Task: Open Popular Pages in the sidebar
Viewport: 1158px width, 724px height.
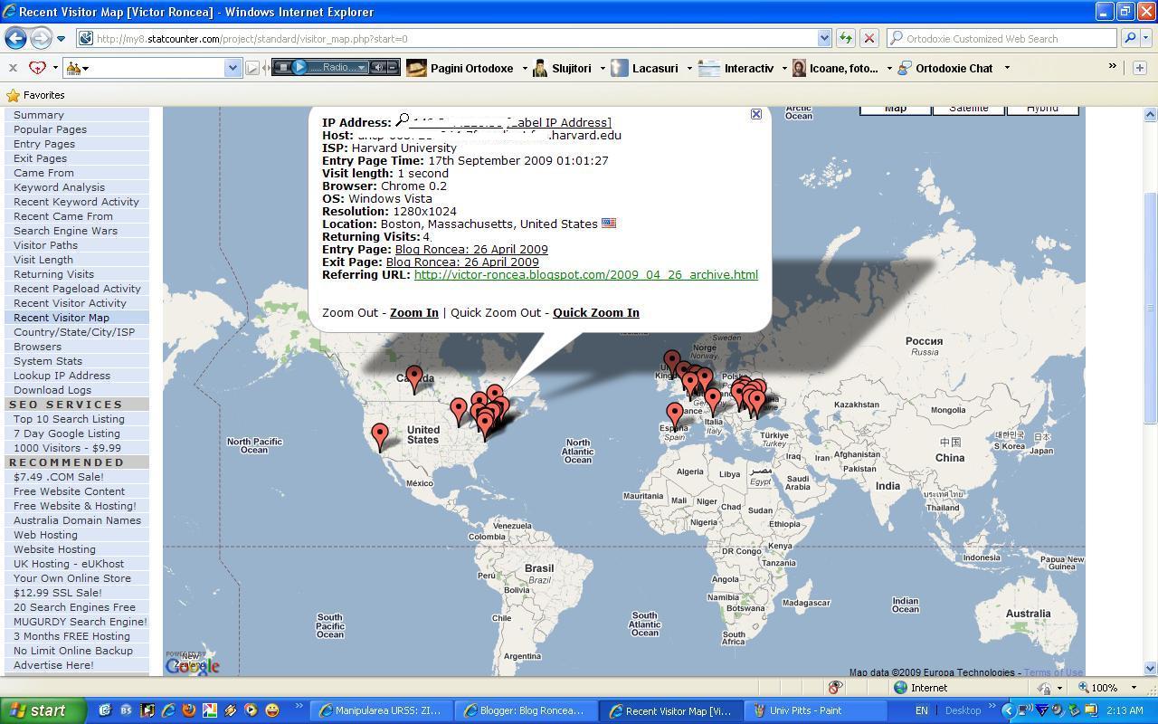Action: point(50,129)
